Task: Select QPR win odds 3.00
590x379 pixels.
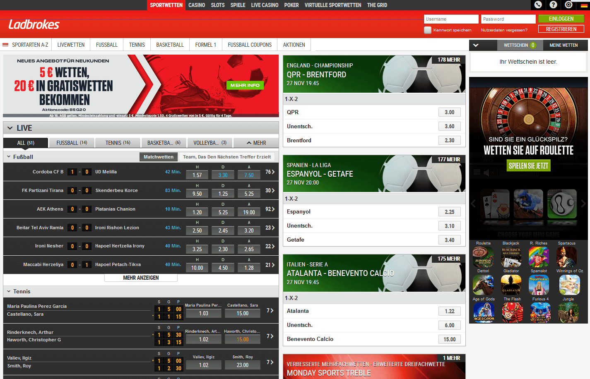Action: click(450, 112)
